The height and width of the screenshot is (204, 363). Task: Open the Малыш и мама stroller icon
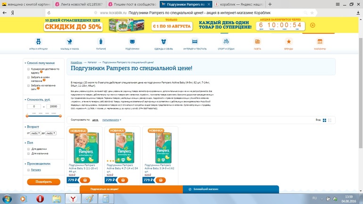tap(69, 41)
